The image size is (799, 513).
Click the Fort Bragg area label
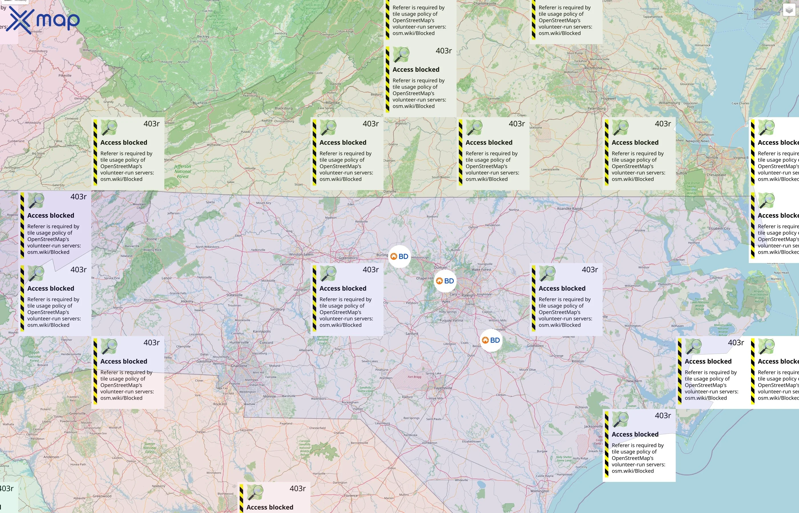click(x=415, y=377)
